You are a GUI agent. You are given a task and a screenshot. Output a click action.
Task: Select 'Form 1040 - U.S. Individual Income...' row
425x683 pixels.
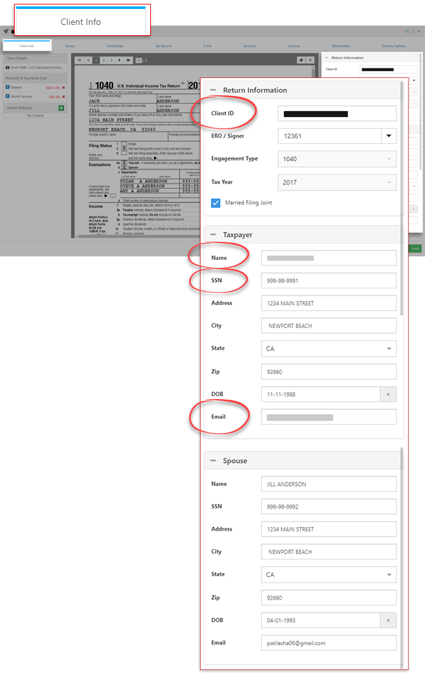35,68
